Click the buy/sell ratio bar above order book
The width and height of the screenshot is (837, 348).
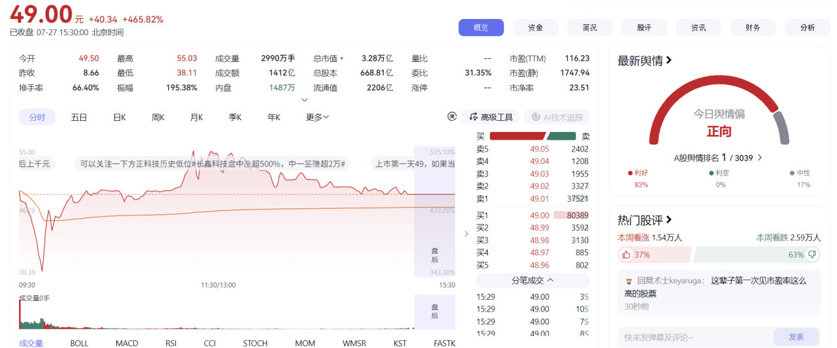point(533,136)
